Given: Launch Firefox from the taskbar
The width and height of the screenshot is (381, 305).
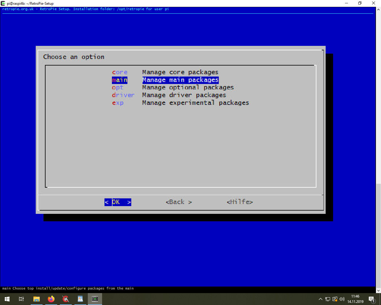Looking at the screenshot, I should click(51, 299).
